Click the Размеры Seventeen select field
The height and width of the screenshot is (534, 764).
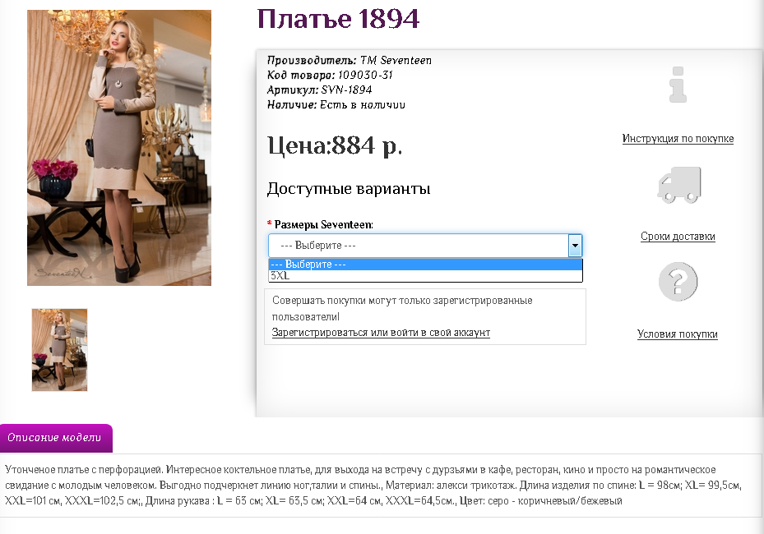point(418,246)
